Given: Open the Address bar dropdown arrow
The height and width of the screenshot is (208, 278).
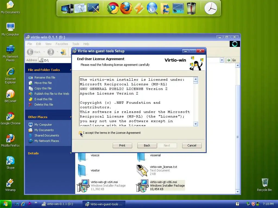Looking at the screenshot, I should (x=222, y=60).
